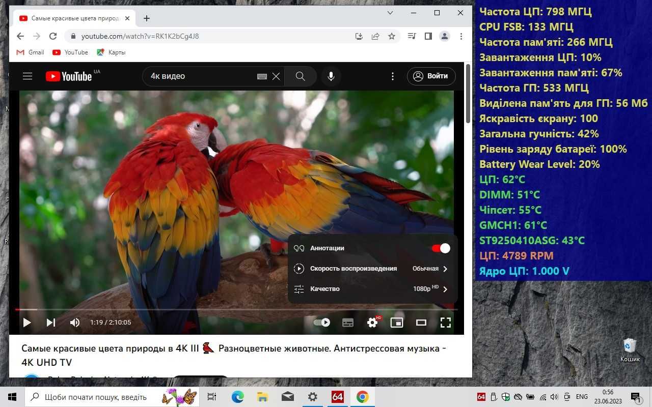Image resolution: width=652 pixels, height=407 pixels.
Task: Open the Wi-Fi network tray icon
Action: coord(543,397)
